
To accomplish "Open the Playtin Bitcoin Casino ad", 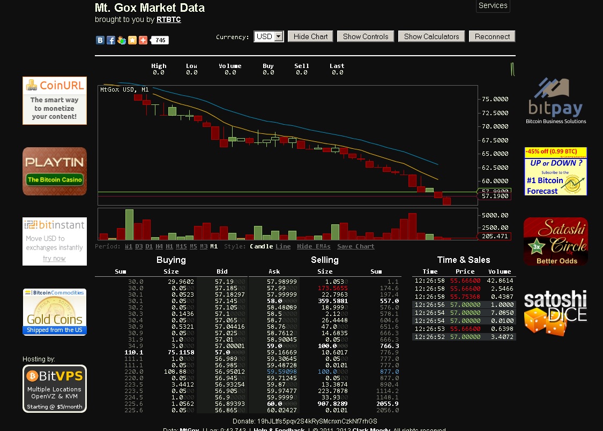I will point(55,171).
